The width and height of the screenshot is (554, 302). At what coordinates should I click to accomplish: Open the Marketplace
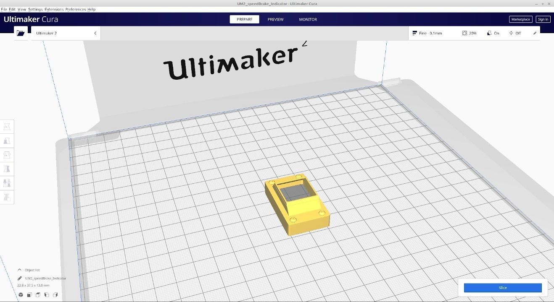click(x=520, y=19)
